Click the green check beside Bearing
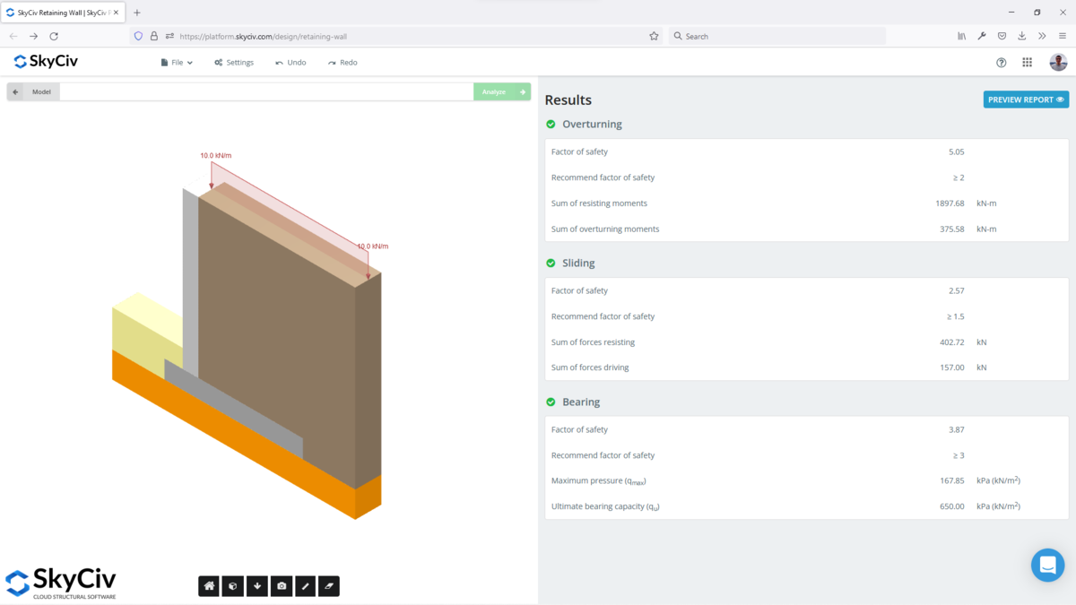The image size is (1076, 605). click(x=550, y=402)
